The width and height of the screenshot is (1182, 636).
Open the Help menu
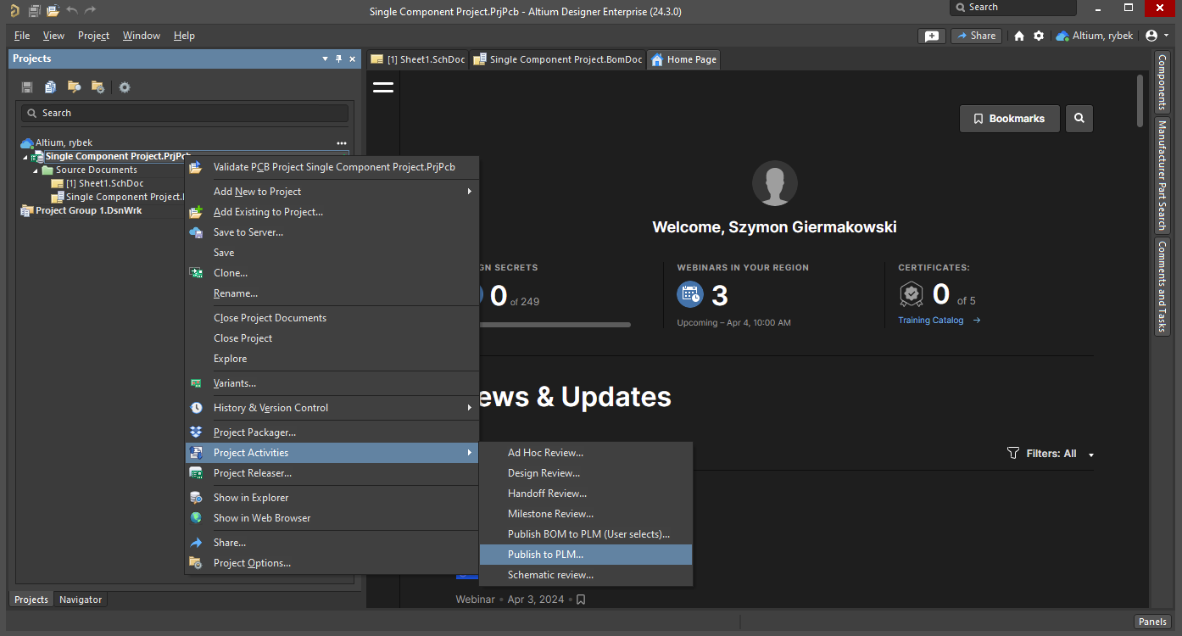click(184, 36)
